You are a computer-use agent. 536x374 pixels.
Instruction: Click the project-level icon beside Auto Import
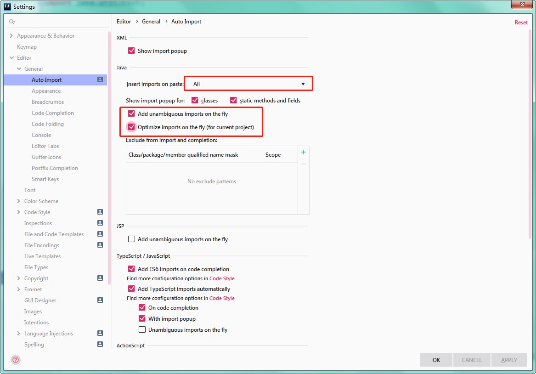click(100, 79)
